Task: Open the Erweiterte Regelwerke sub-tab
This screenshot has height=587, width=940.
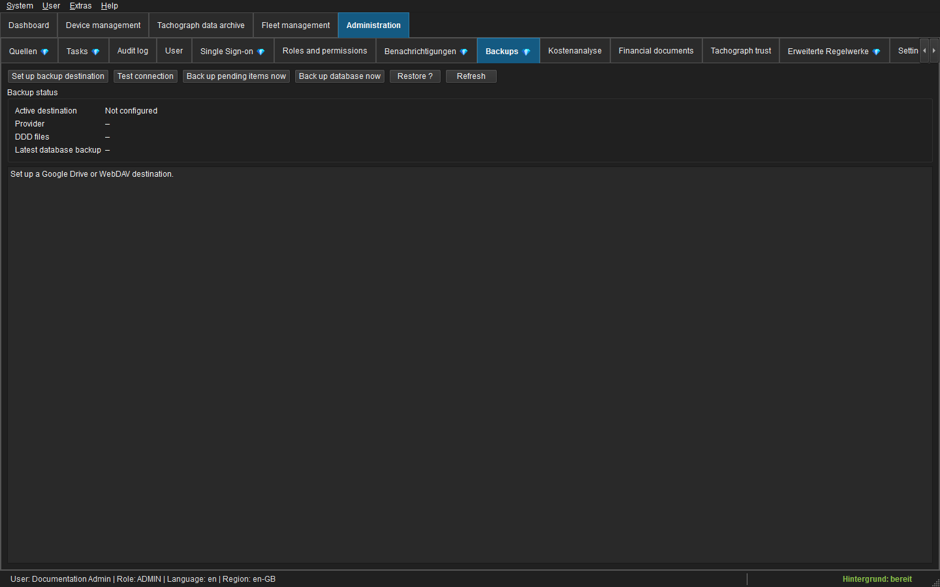Action: pyautogui.click(x=834, y=51)
